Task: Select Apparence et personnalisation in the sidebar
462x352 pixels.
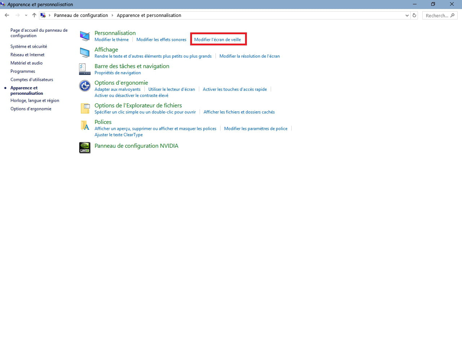Action: [x=27, y=90]
